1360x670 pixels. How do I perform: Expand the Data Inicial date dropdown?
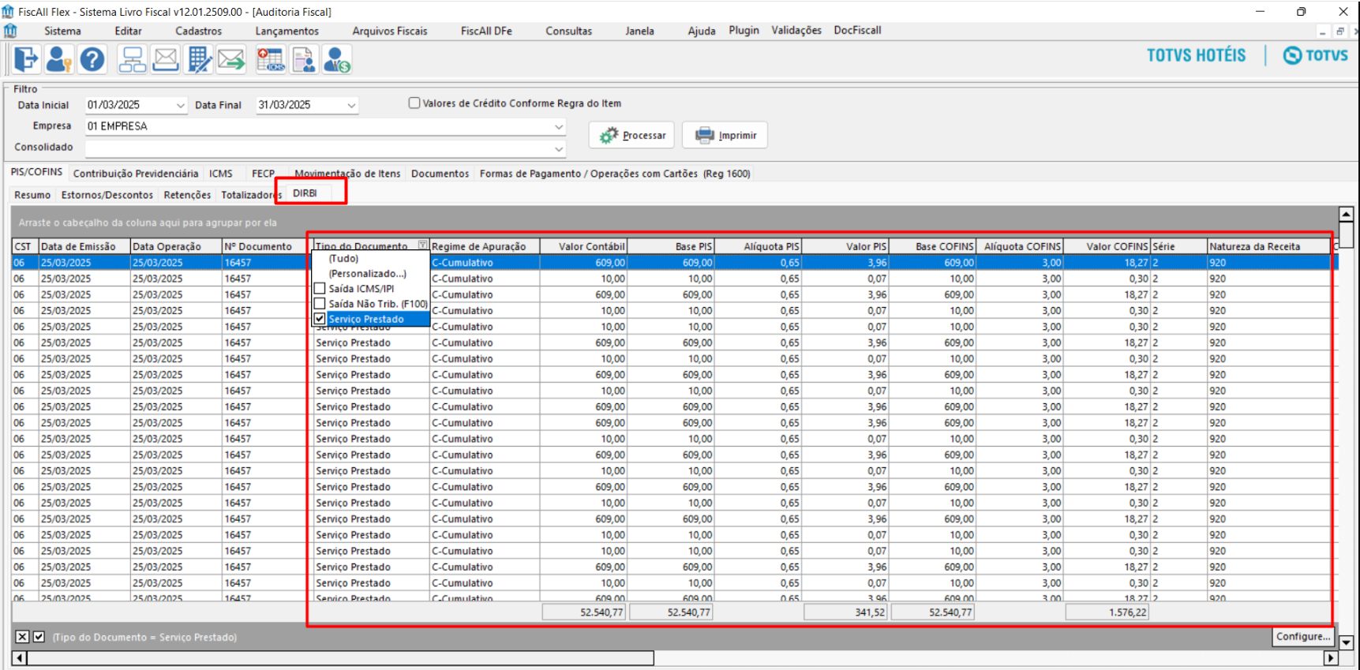click(180, 105)
